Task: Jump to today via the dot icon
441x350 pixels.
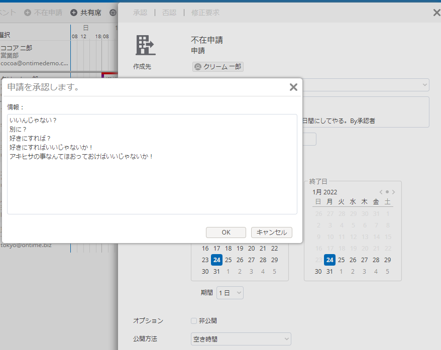Action: (387, 192)
